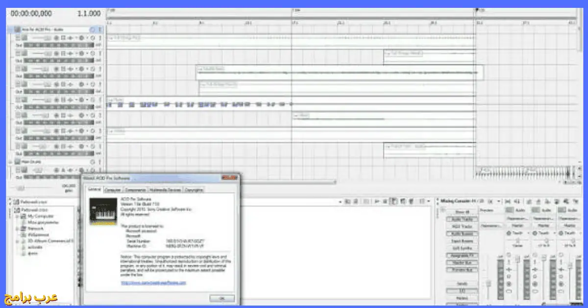
Task: Stop preview in the Explorer toolbar
Action: (384, 201)
